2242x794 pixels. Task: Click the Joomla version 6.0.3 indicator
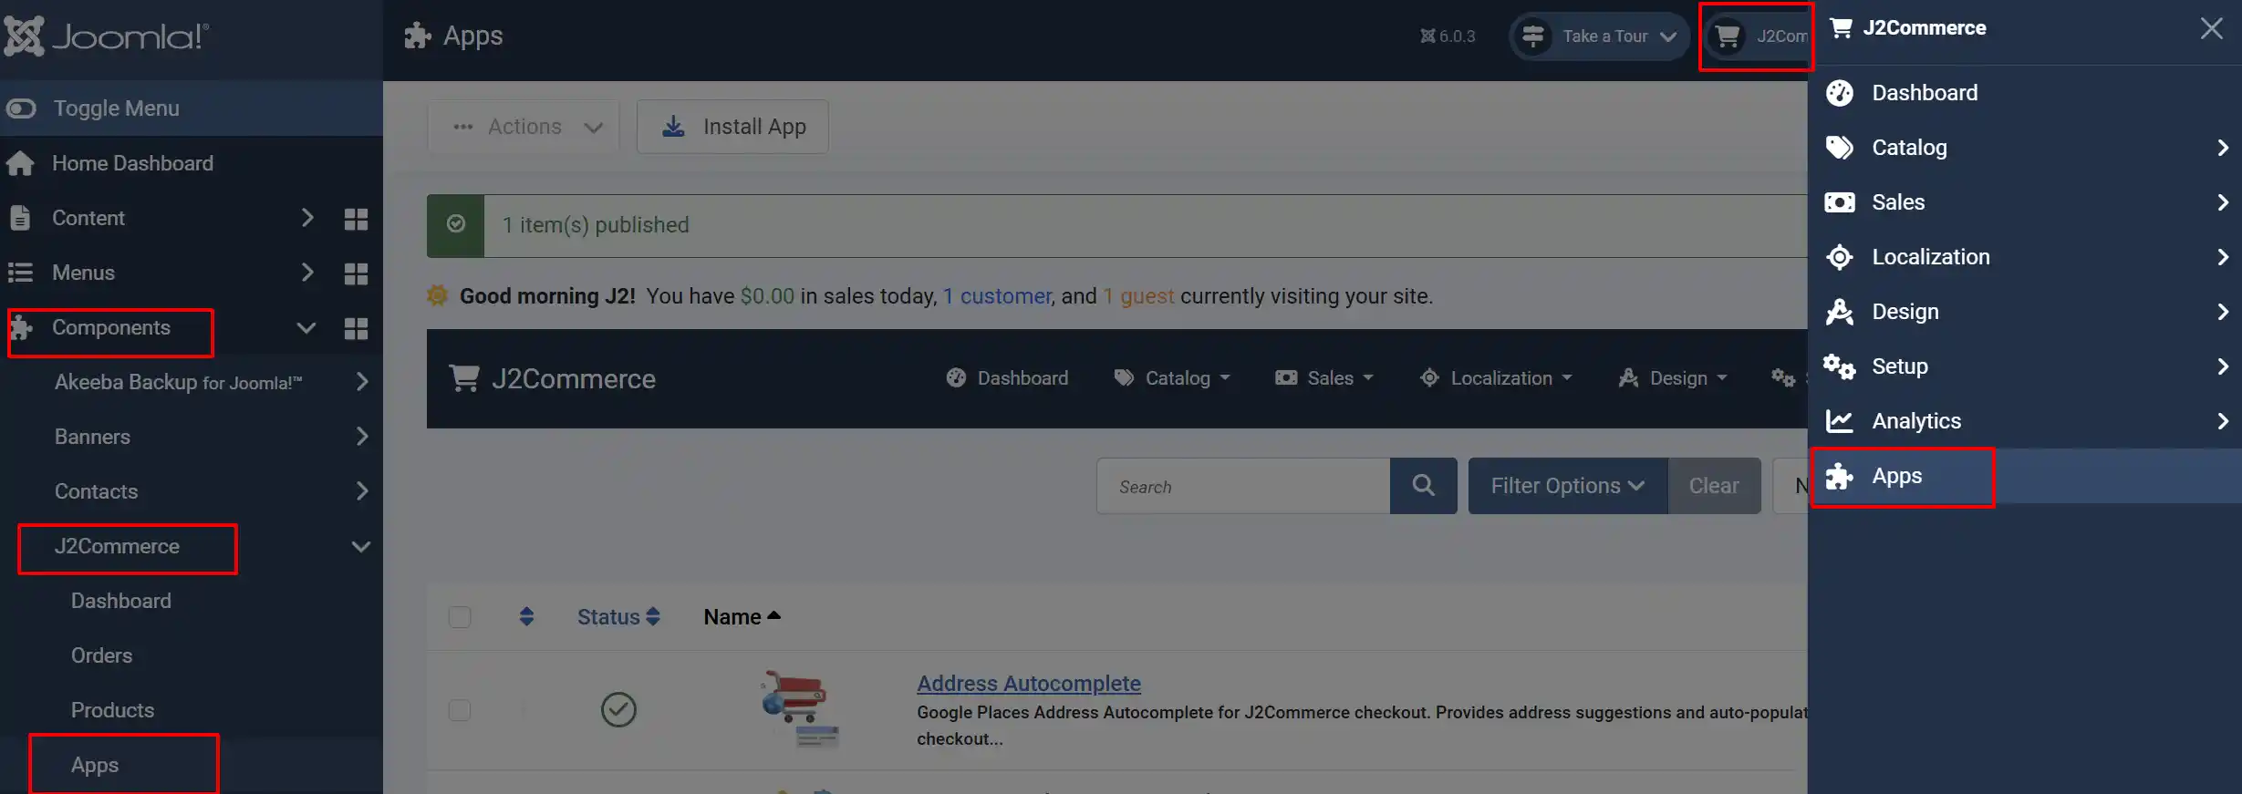click(x=1448, y=36)
